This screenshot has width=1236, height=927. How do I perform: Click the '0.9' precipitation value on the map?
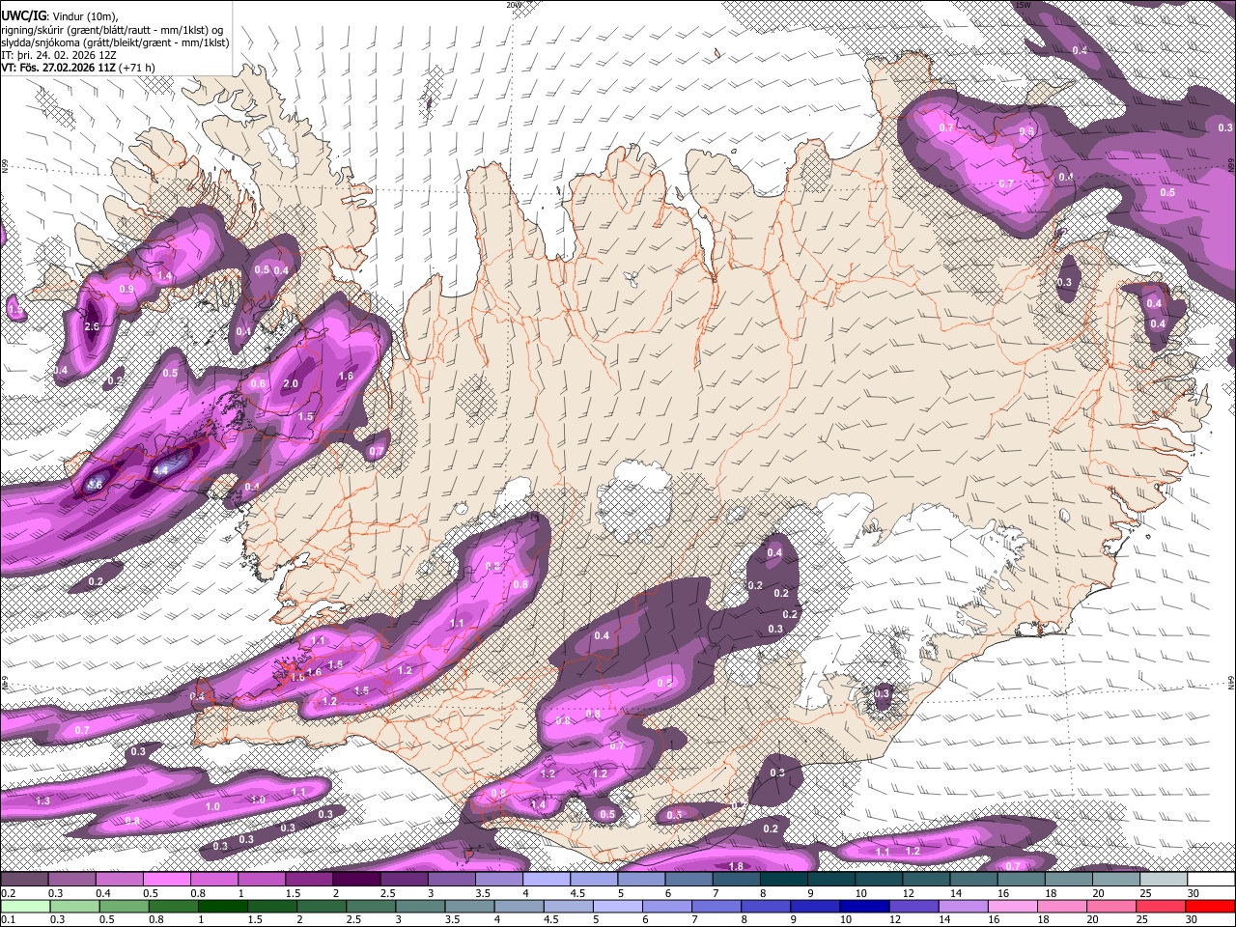coord(126,289)
